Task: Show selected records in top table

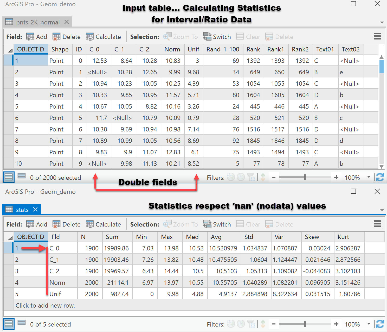Action: (22, 176)
